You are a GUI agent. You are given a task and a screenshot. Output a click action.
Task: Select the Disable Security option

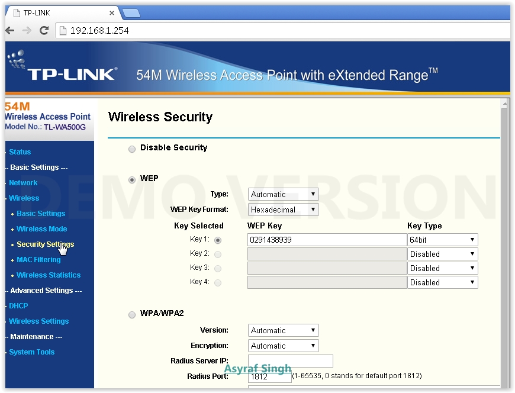point(131,149)
